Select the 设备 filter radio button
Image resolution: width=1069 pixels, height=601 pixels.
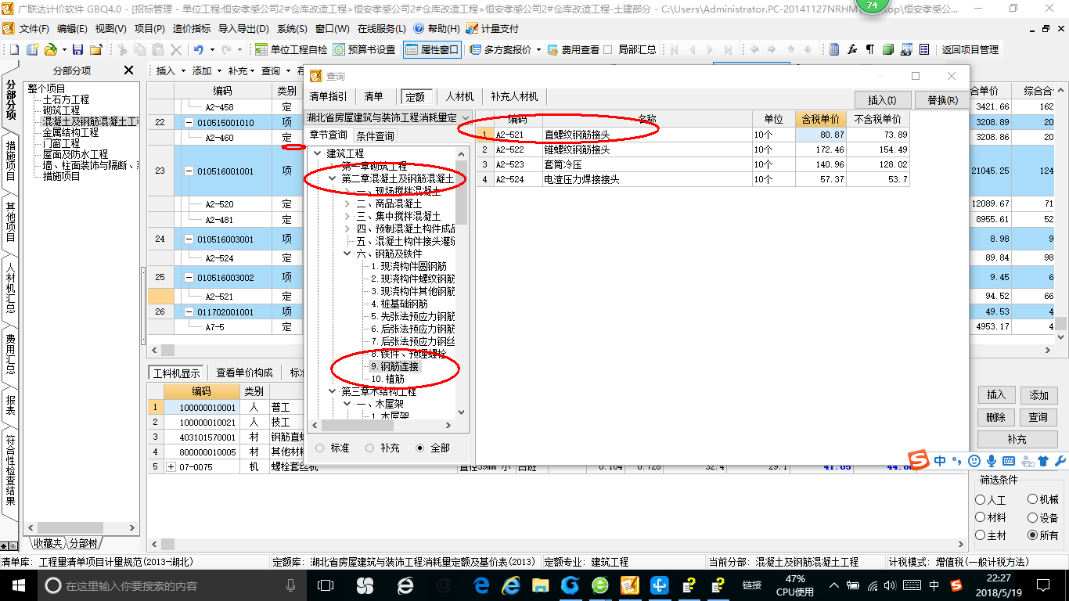tap(1032, 517)
